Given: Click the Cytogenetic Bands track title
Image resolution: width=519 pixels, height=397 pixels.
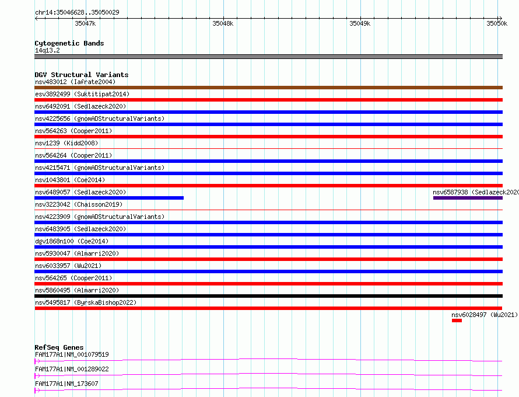Looking at the screenshot, I should [69, 43].
